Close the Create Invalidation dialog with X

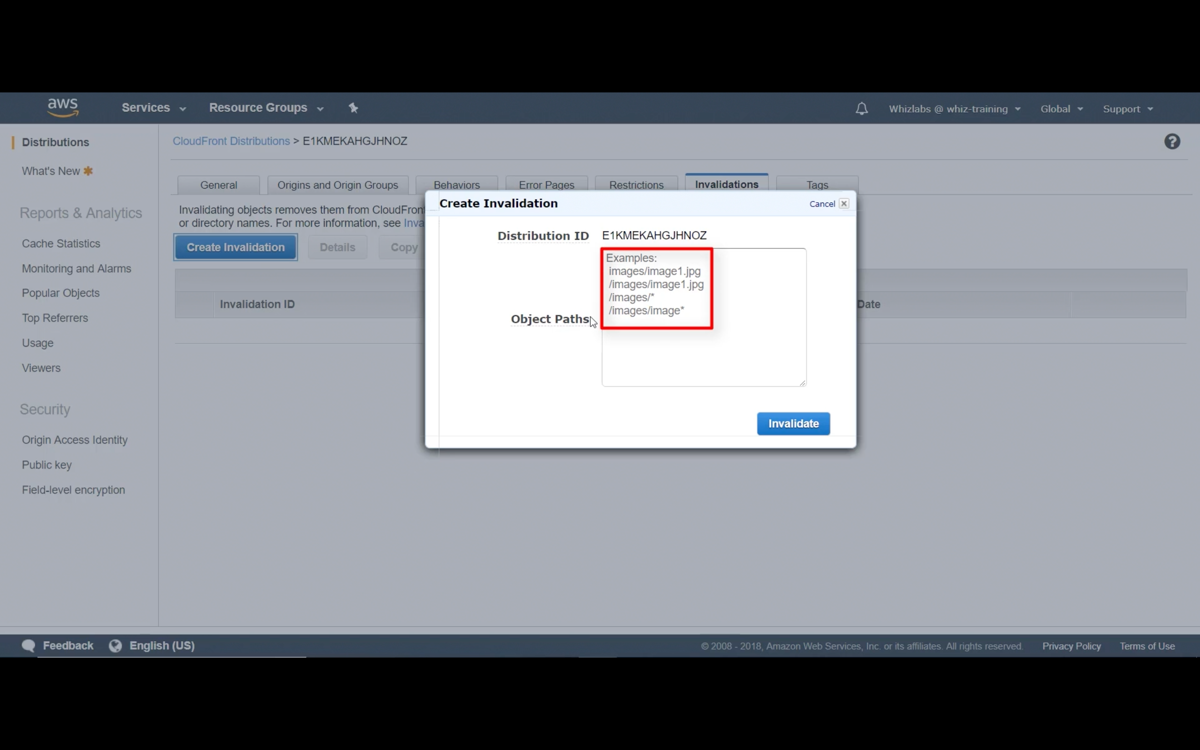point(843,203)
